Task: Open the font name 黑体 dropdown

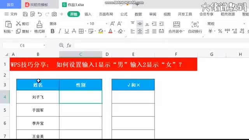Action: 88,24
